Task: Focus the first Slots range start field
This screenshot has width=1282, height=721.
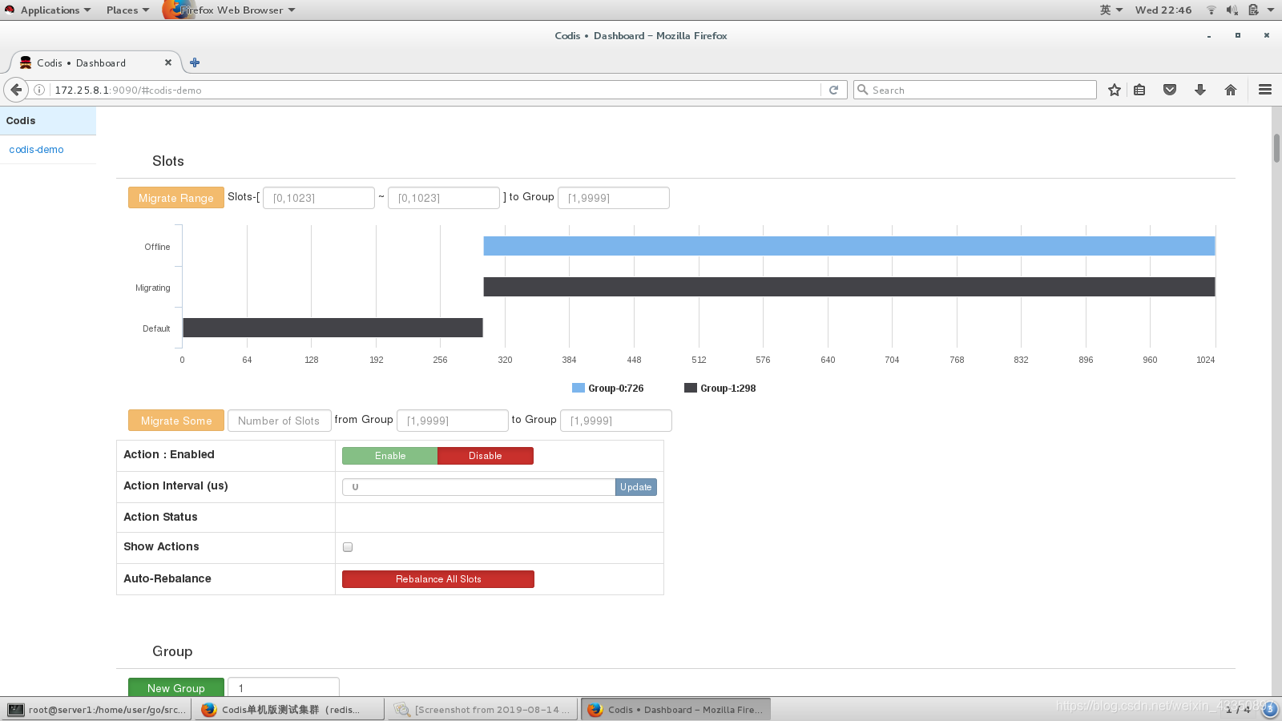Action: pos(319,198)
